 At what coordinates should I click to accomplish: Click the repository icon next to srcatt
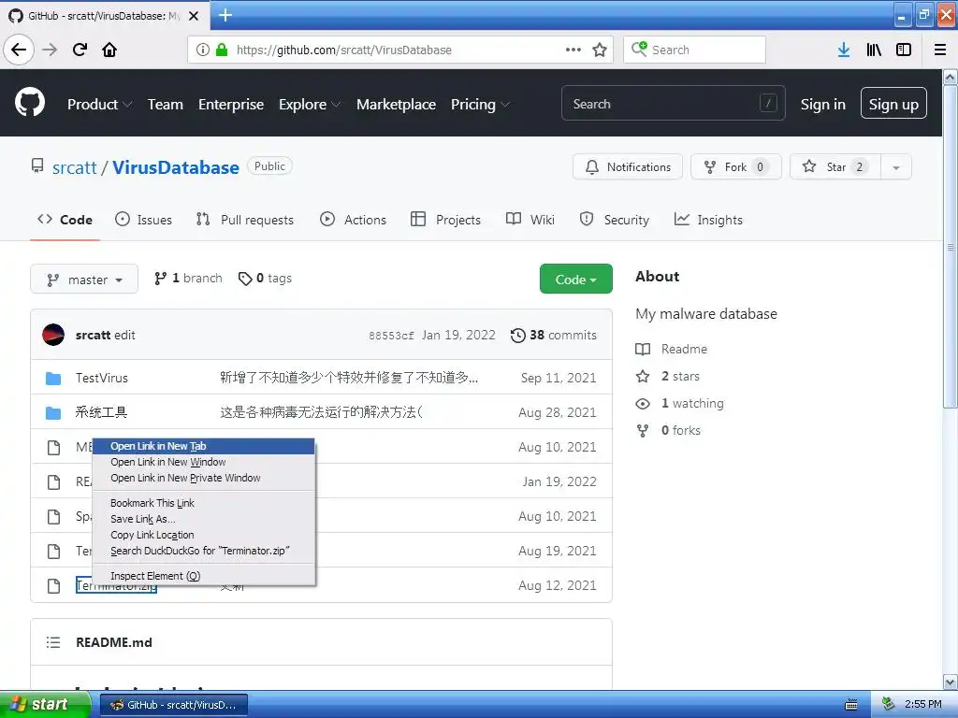[37, 166]
